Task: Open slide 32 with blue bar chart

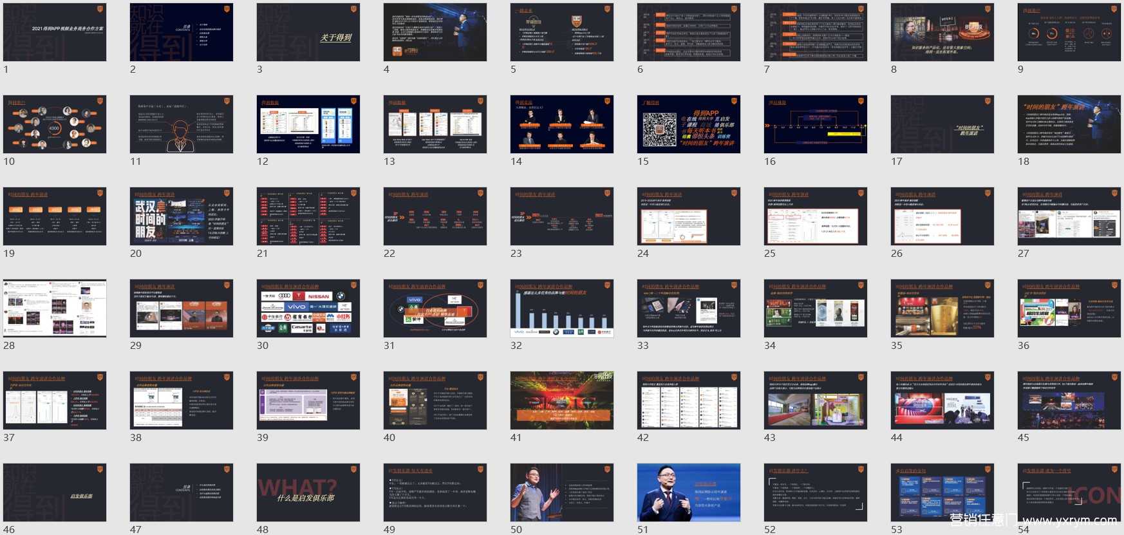Action: click(562, 308)
